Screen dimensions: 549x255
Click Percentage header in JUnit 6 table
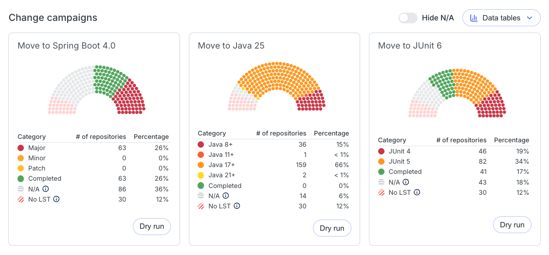pos(512,140)
